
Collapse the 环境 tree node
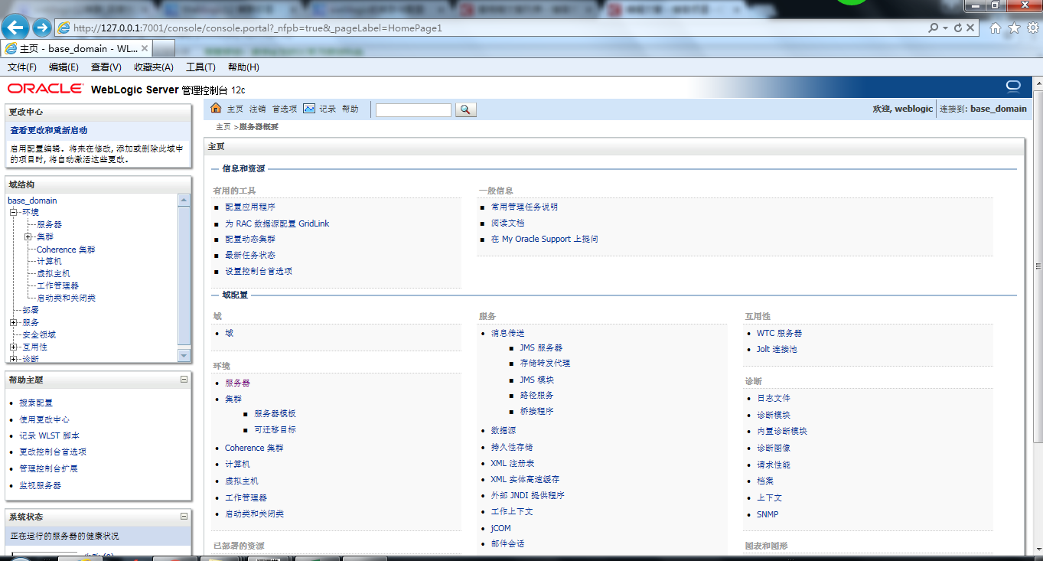click(13, 212)
